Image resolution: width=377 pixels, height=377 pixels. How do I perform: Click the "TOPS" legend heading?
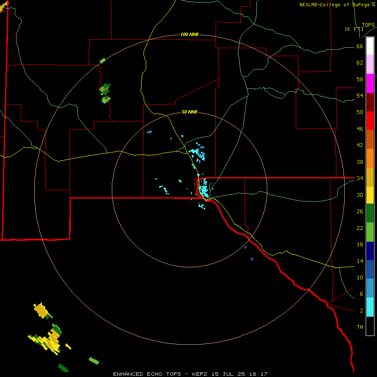click(x=368, y=25)
